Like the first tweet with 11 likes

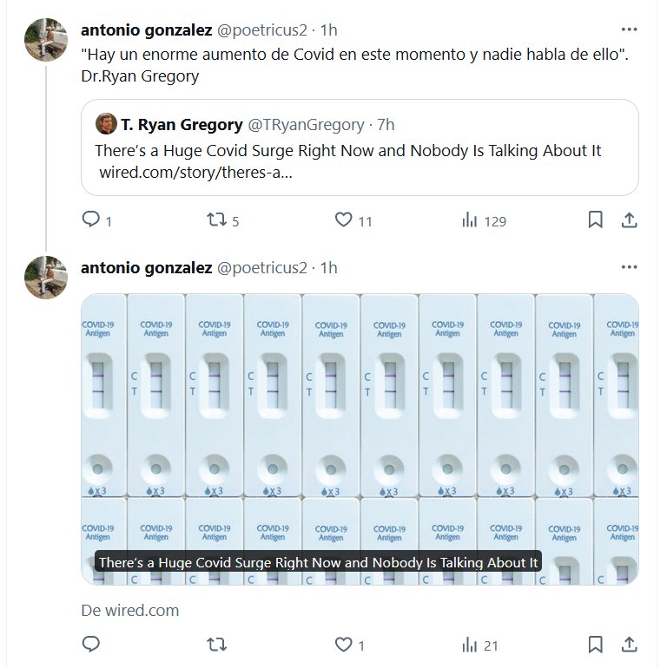coord(344,220)
